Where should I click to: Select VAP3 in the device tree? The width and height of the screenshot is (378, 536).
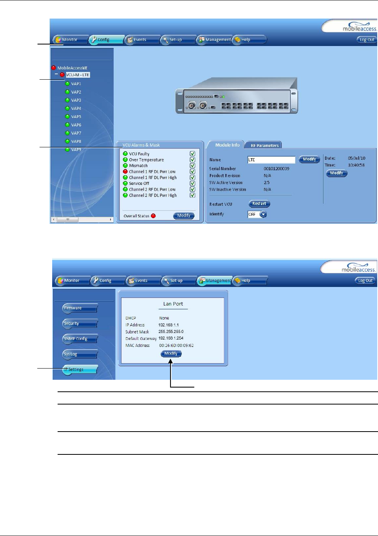76,100
